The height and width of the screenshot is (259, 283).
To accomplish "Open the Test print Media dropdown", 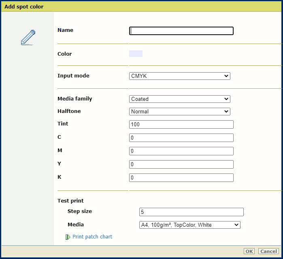I will click(189, 225).
